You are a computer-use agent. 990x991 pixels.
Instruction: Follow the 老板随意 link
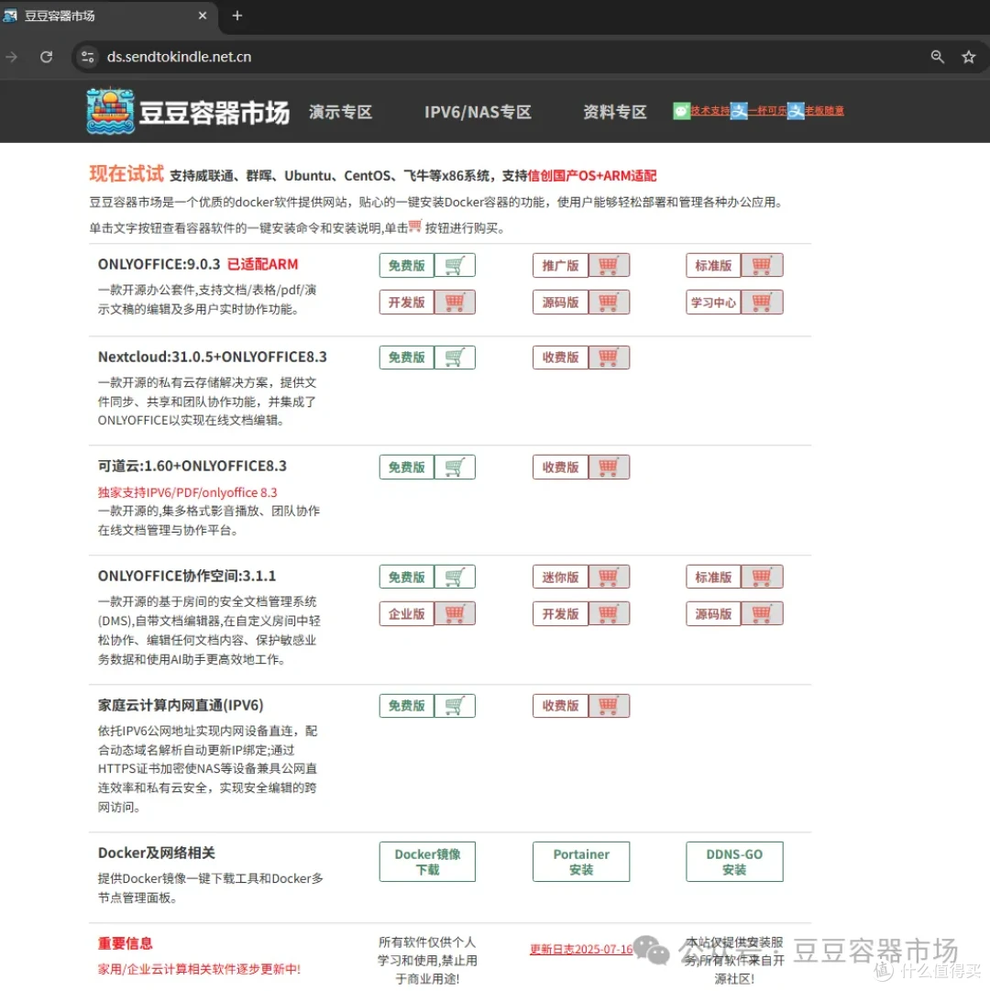(x=824, y=111)
